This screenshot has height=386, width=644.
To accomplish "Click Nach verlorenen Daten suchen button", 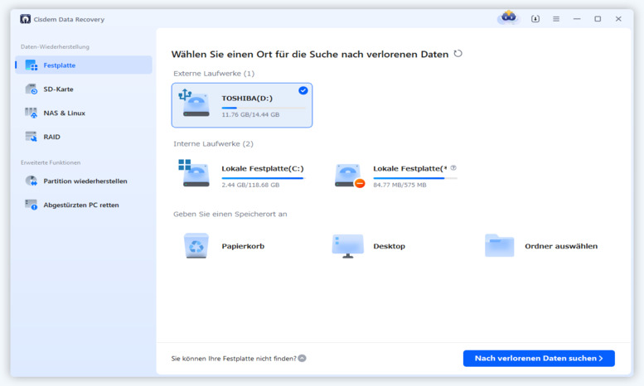I will click(539, 358).
